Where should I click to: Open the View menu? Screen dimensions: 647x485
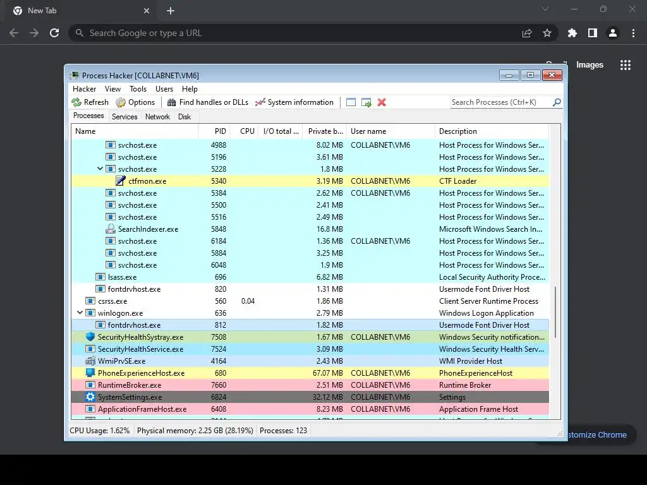pyautogui.click(x=112, y=89)
